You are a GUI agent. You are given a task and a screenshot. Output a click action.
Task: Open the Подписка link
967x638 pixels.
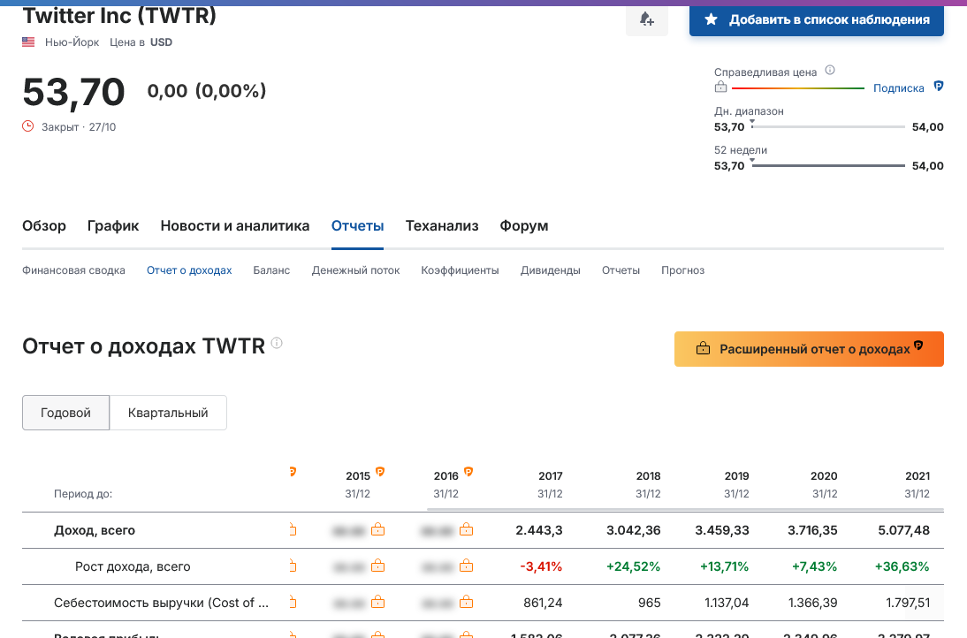pos(899,88)
